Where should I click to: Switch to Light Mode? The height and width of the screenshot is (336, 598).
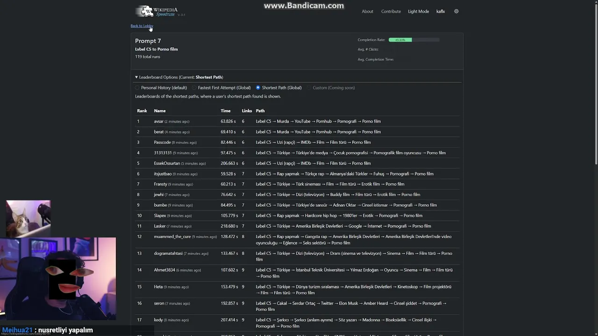(x=418, y=11)
